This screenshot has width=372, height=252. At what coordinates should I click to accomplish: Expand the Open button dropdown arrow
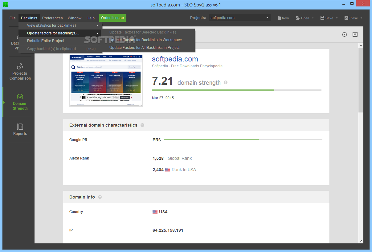pos(313,18)
